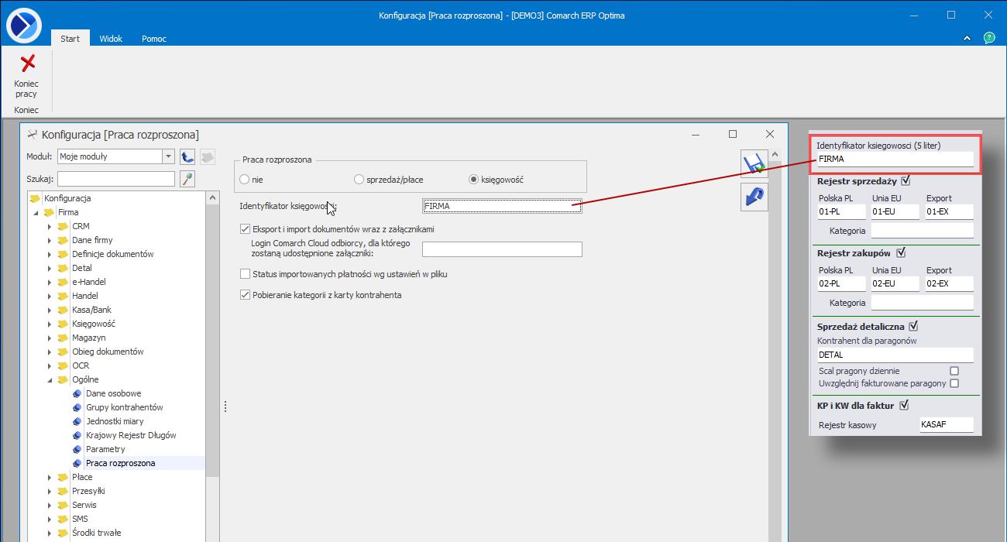Switch to the Widok ribbon tab
Viewport: 1007px width, 542px height.
click(x=111, y=39)
